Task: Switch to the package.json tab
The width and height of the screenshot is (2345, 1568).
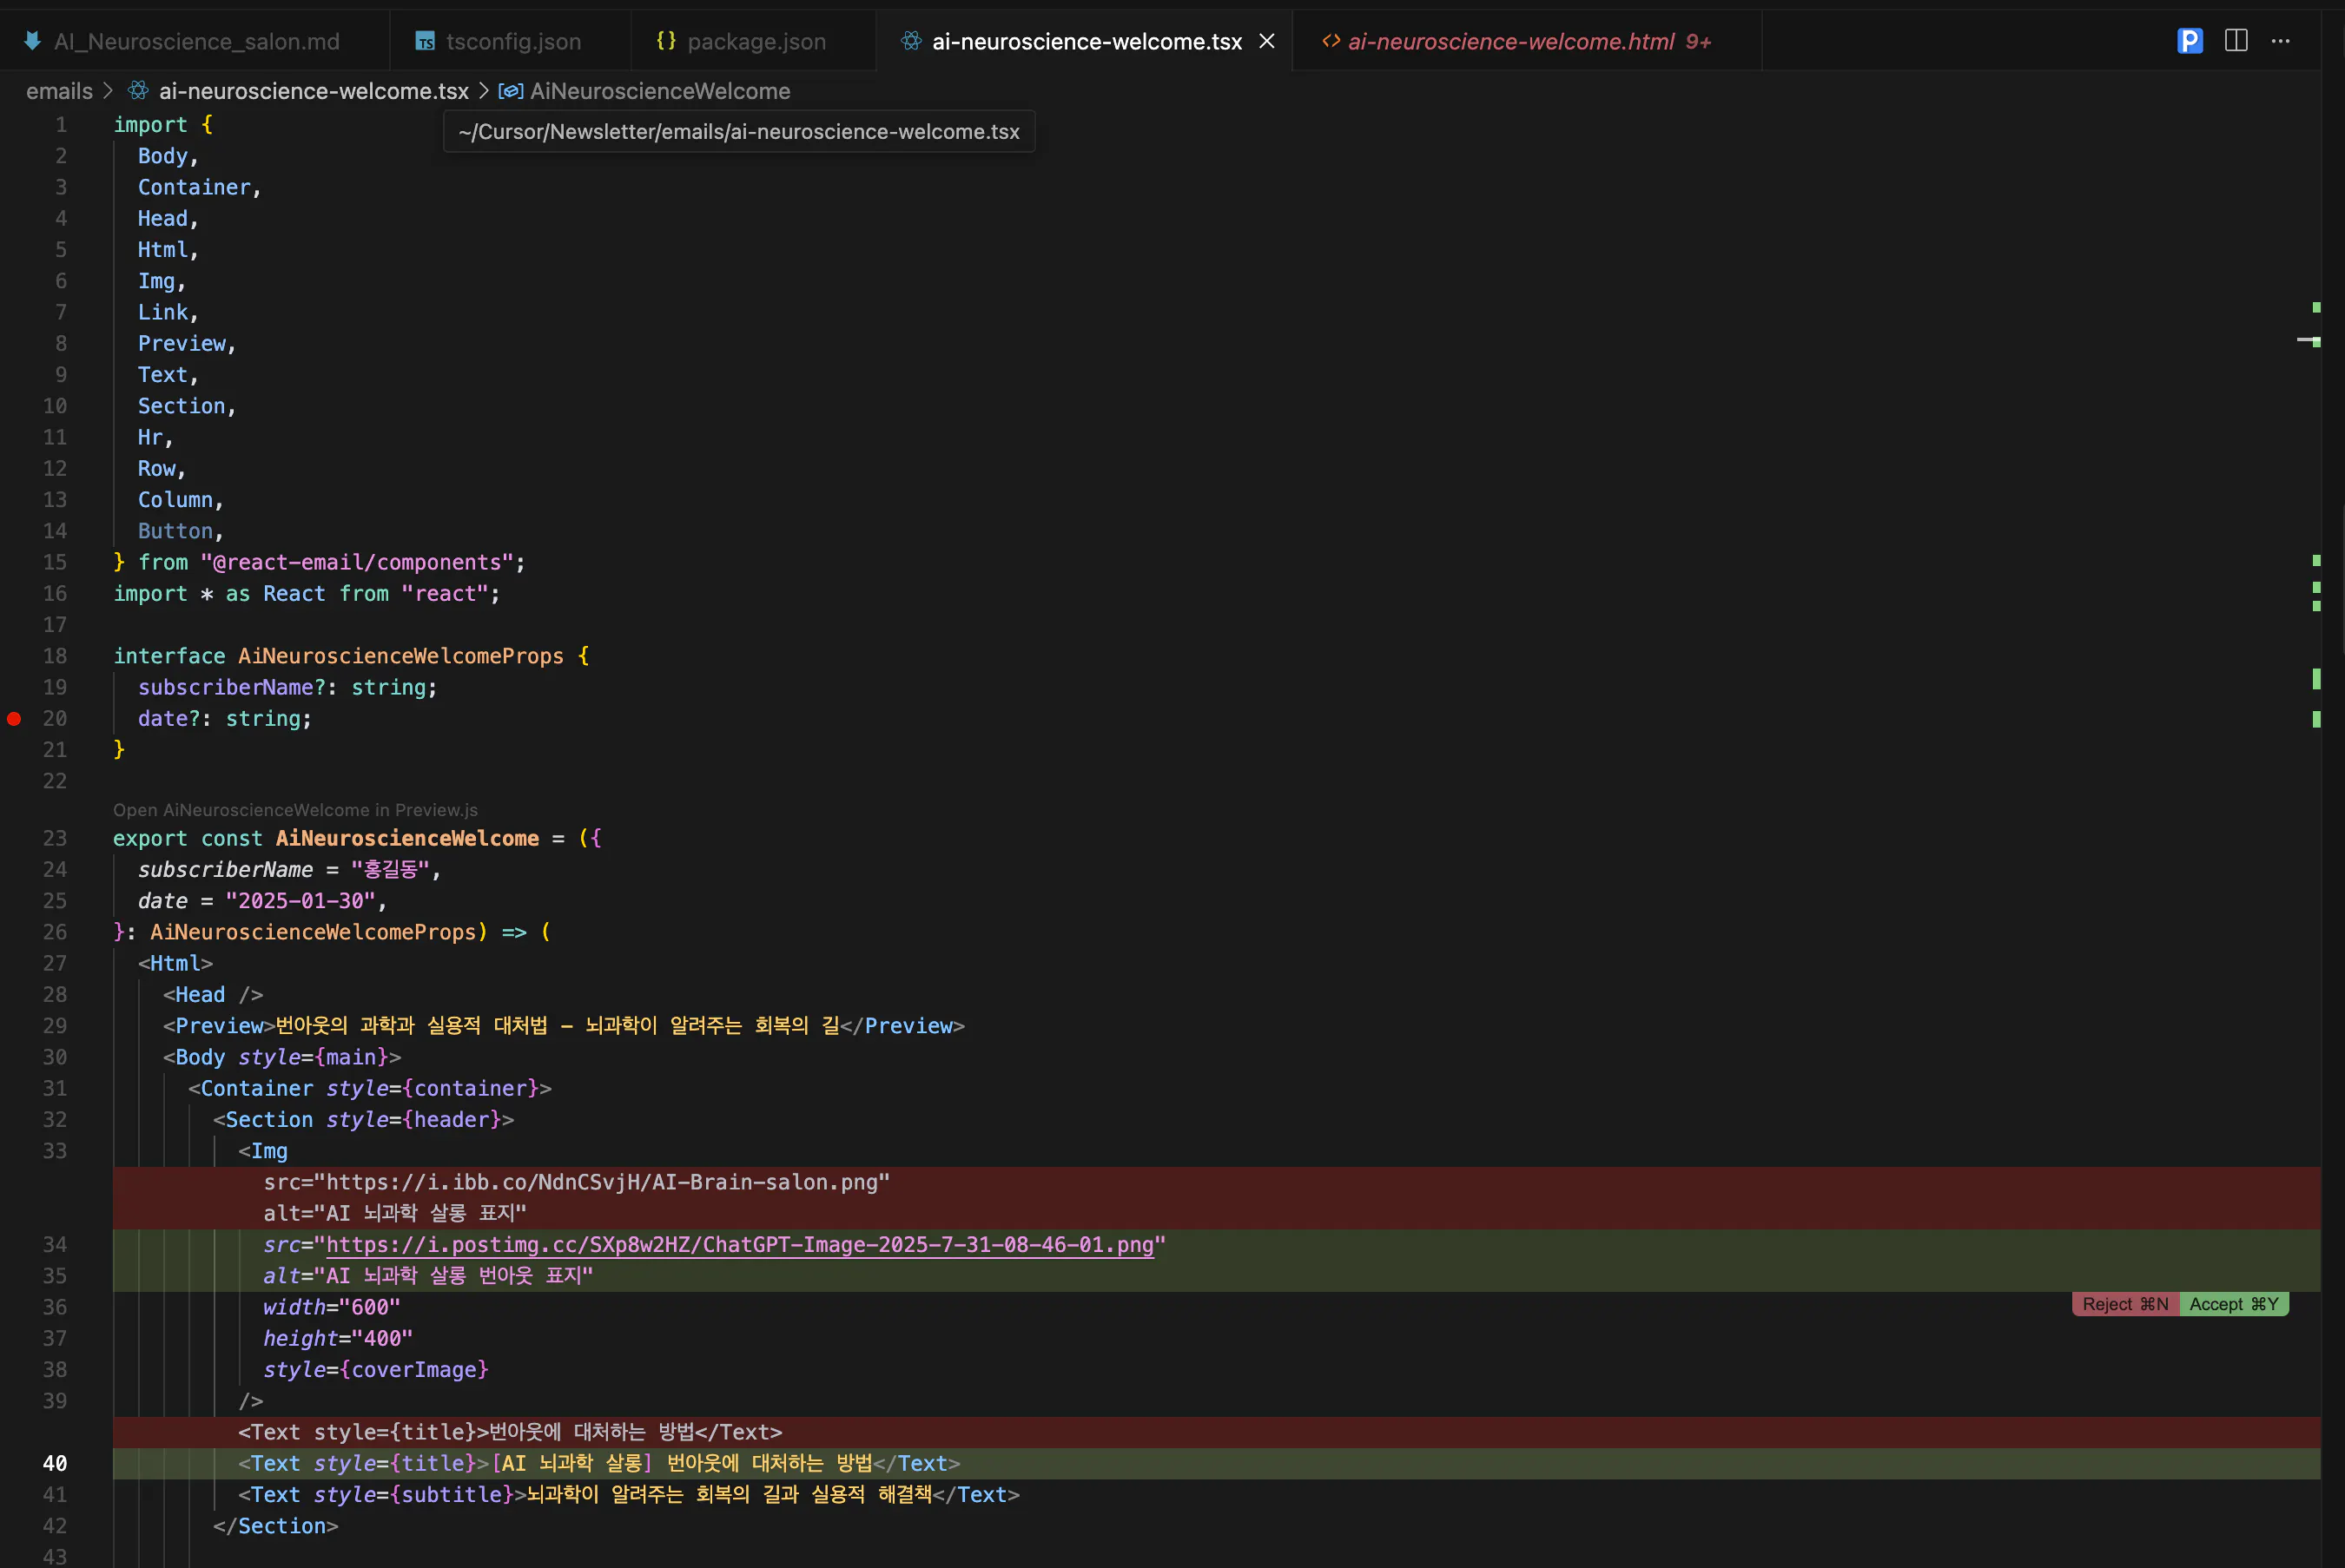Action: [x=756, y=41]
